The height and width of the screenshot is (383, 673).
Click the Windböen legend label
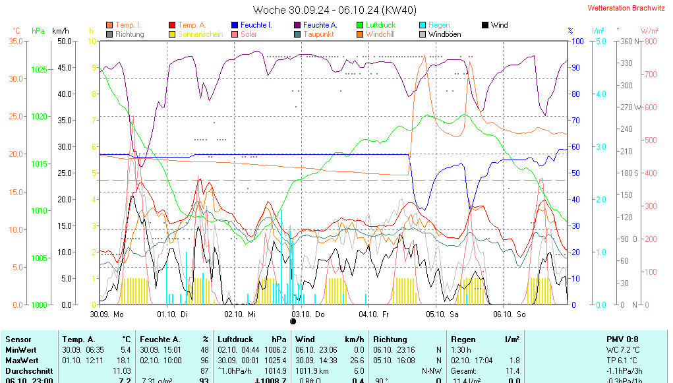pos(444,34)
